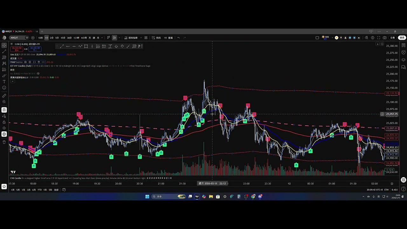Toggle hide all drawings eye icon
Image resolution: width=407 pixels, height=229 pixels.
pyautogui.click(x=4, y=128)
